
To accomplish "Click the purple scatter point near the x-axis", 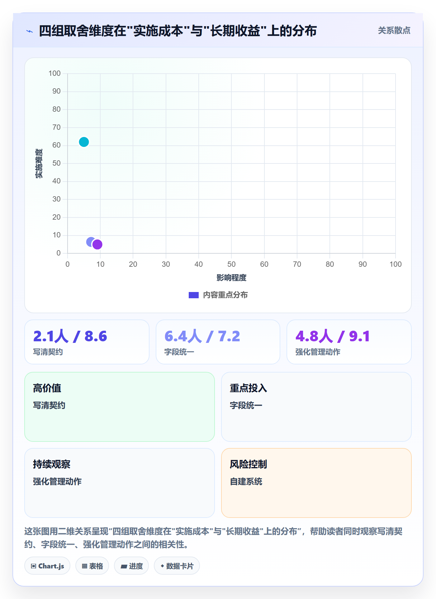I will 97,244.
